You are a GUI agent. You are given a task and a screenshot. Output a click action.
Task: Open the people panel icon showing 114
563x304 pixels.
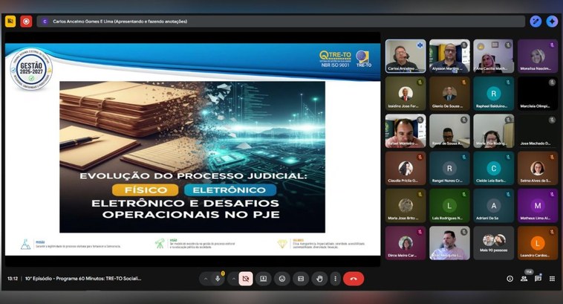524,279
